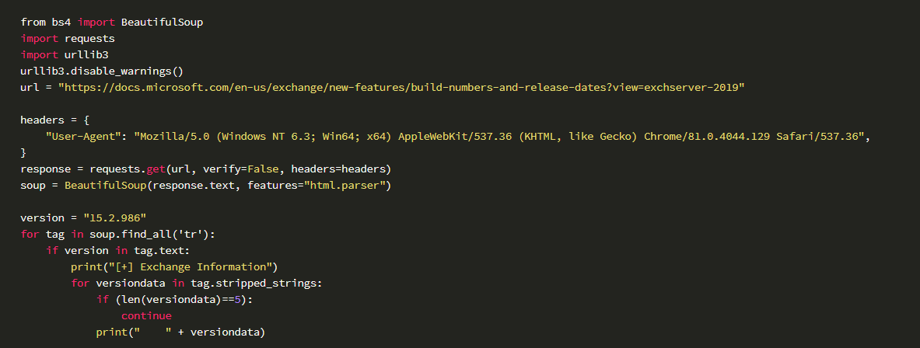Click the final print versiondata line
This screenshot has height=348, width=920.
[180, 332]
